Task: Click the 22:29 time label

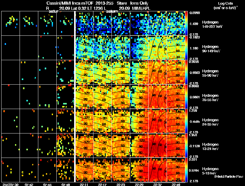Action: click(x=139, y=184)
